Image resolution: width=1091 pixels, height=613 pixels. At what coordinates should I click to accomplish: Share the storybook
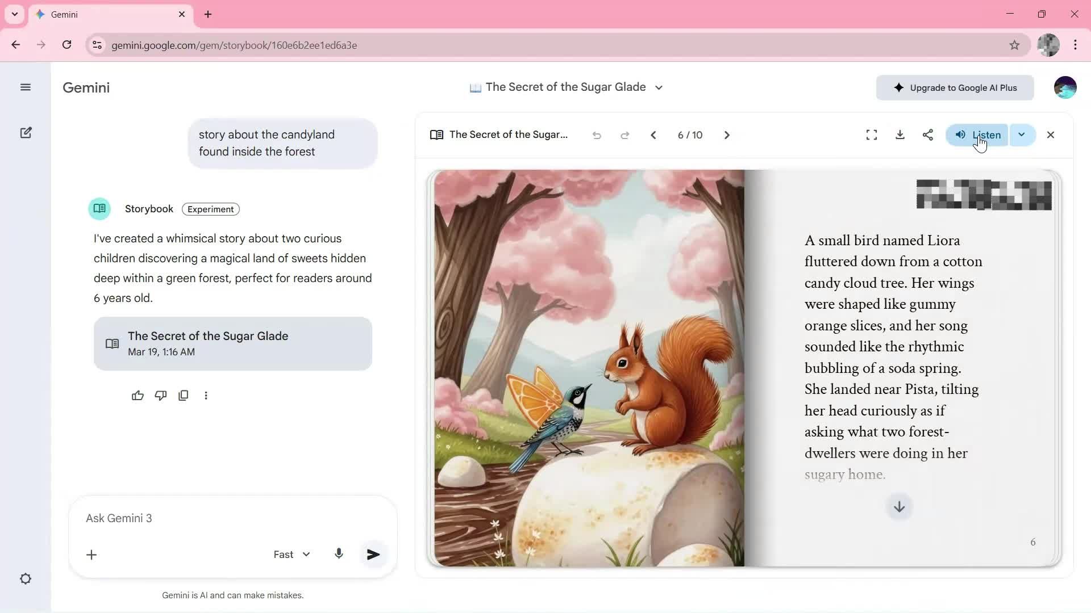pos(927,135)
